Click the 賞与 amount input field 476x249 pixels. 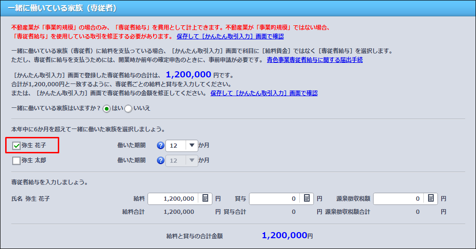point(274,198)
